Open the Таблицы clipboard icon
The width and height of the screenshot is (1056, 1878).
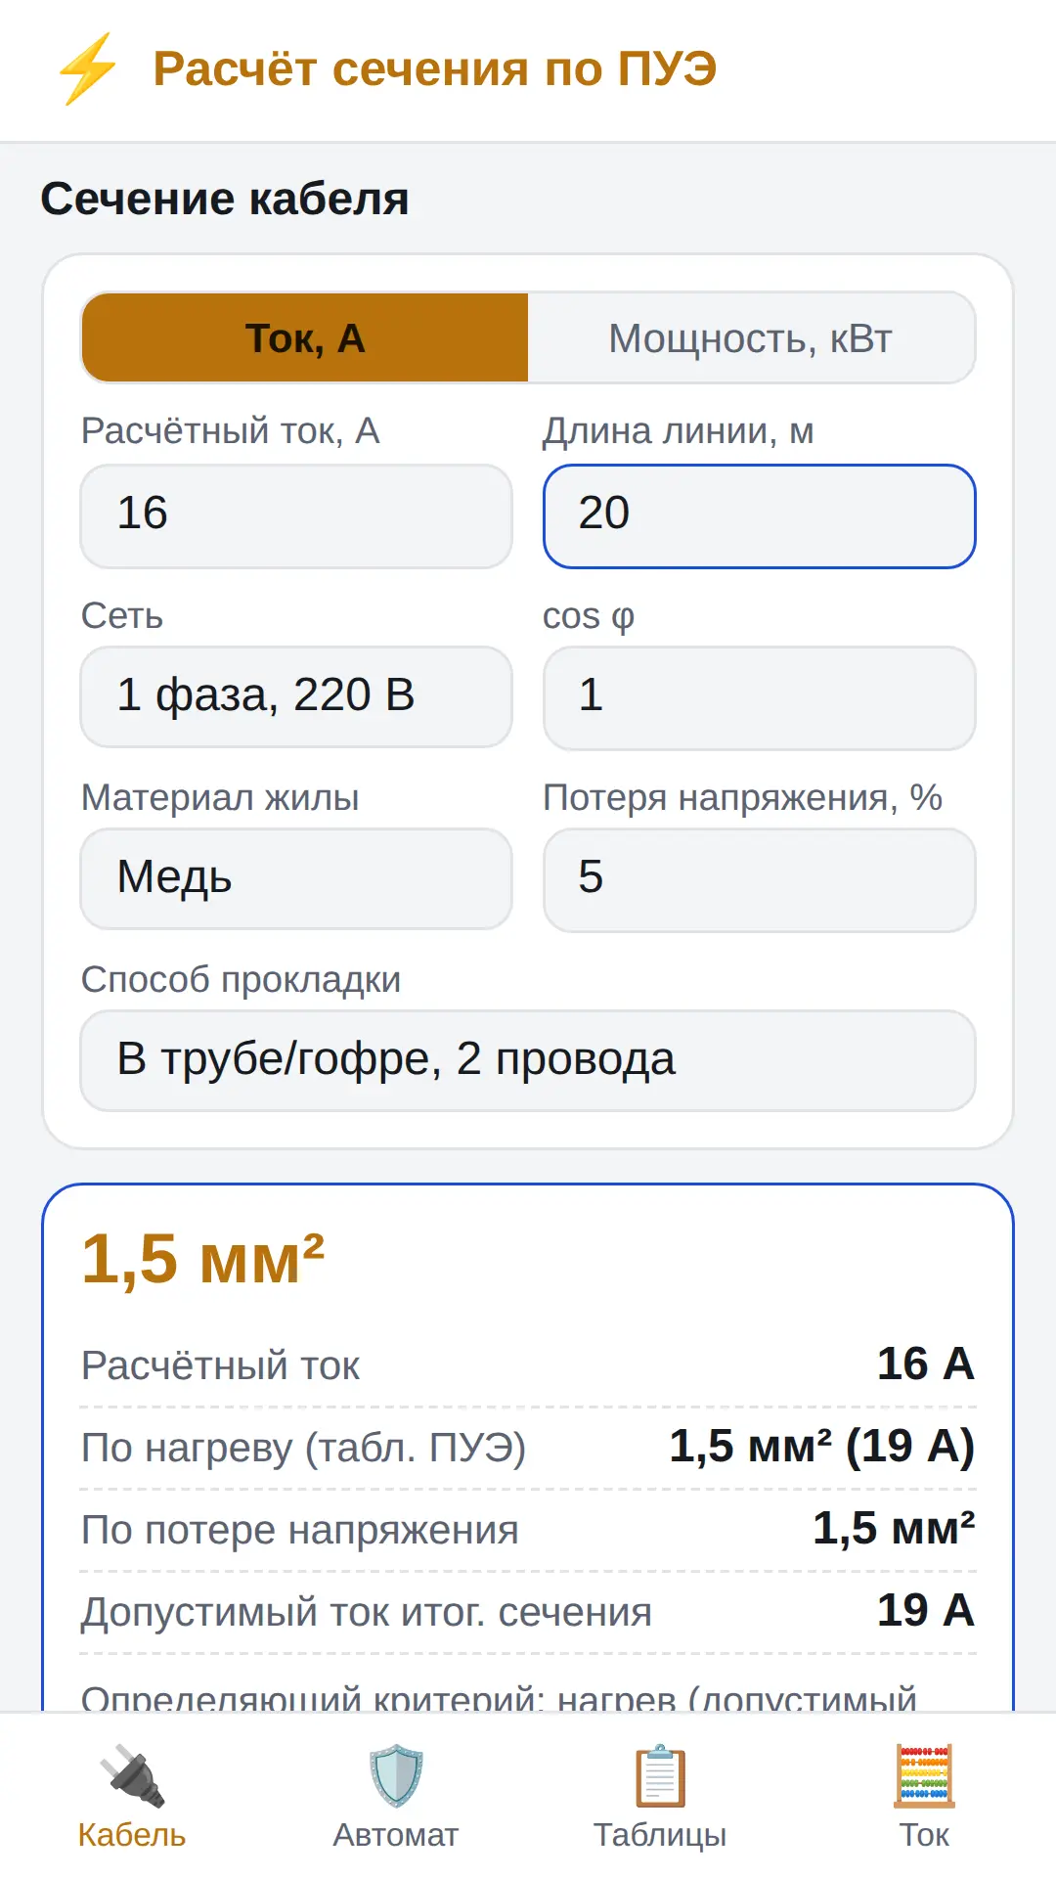coord(660,1775)
